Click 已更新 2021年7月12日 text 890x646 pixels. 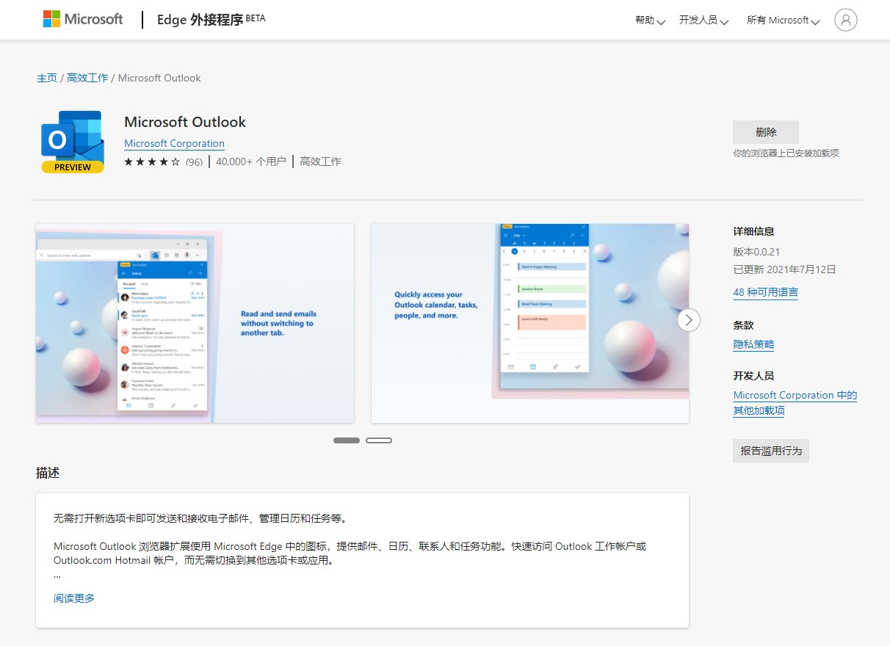tap(784, 269)
